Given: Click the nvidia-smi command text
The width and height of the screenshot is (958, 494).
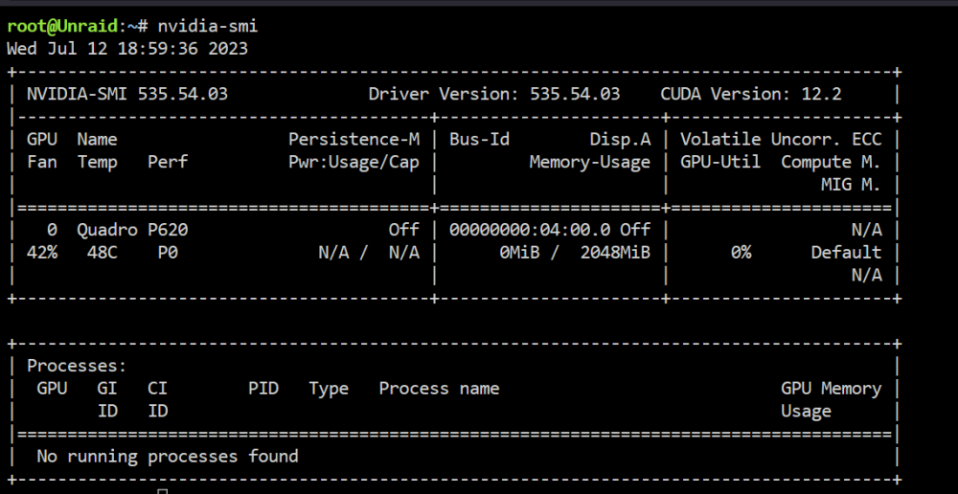Looking at the screenshot, I should [208, 26].
